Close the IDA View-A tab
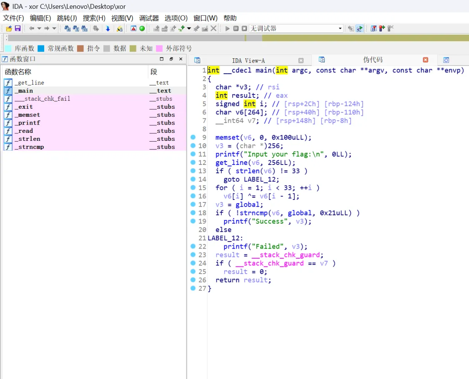Screen dimensions: 469x379 tap(301, 60)
